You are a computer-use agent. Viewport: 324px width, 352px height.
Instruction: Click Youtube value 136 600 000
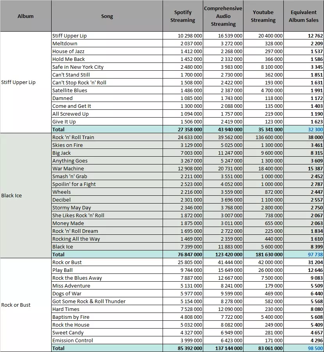263,137
